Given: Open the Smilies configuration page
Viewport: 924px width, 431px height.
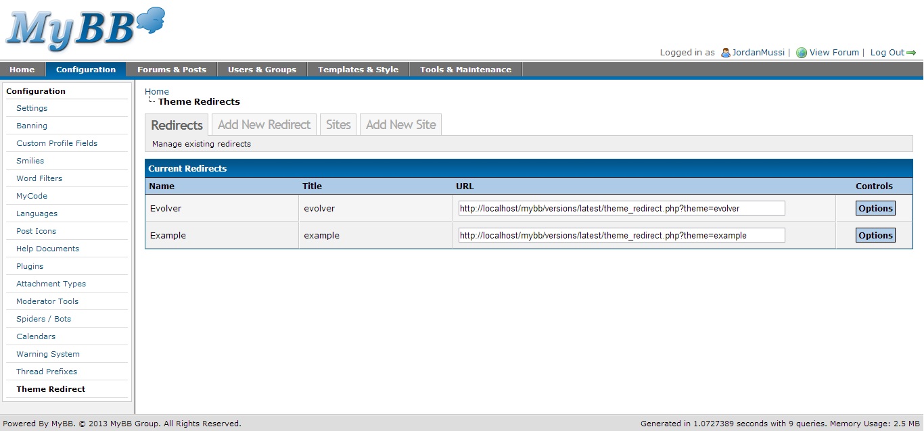Looking at the screenshot, I should (x=30, y=161).
